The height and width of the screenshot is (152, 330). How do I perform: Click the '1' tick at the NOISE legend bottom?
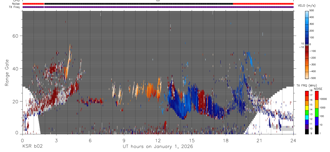click(x=320, y=133)
